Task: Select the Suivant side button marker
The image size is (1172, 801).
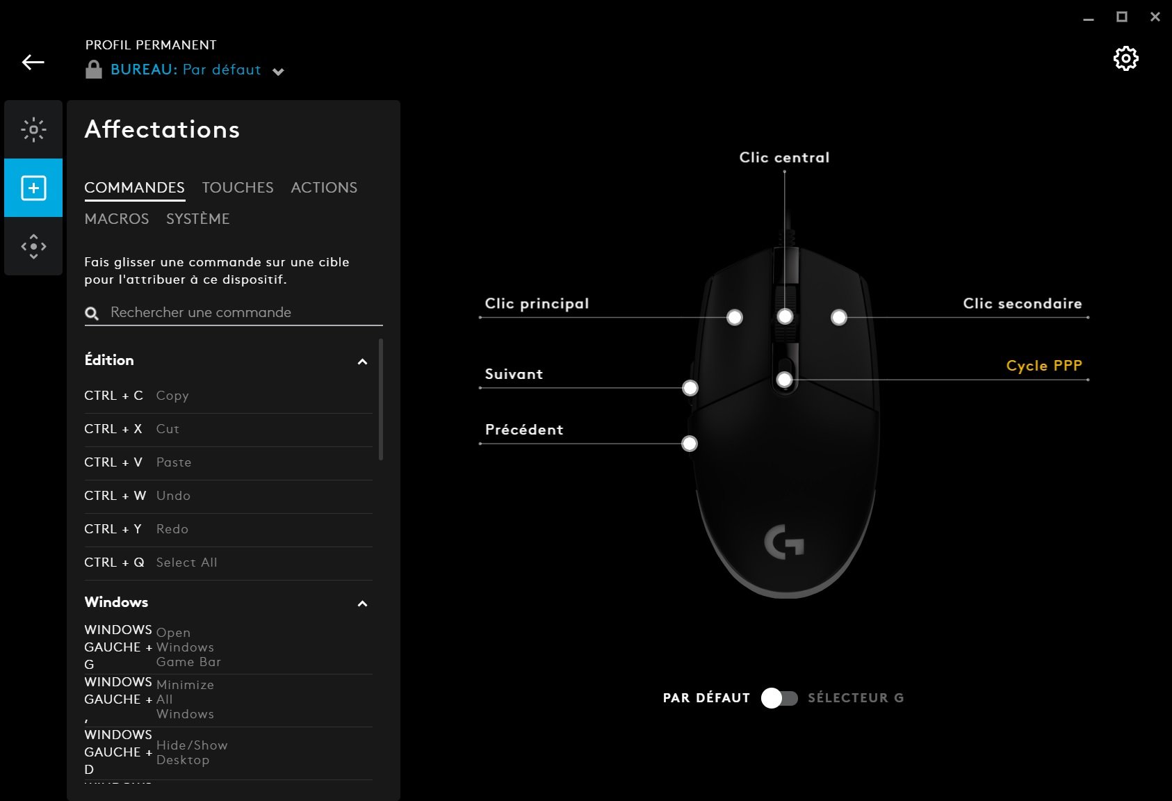Action: (x=690, y=388)
